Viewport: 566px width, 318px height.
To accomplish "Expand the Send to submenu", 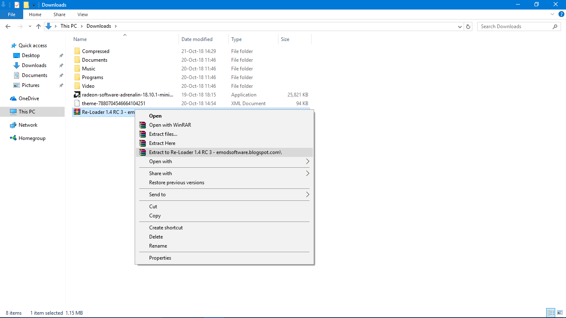I will point(157,194).
